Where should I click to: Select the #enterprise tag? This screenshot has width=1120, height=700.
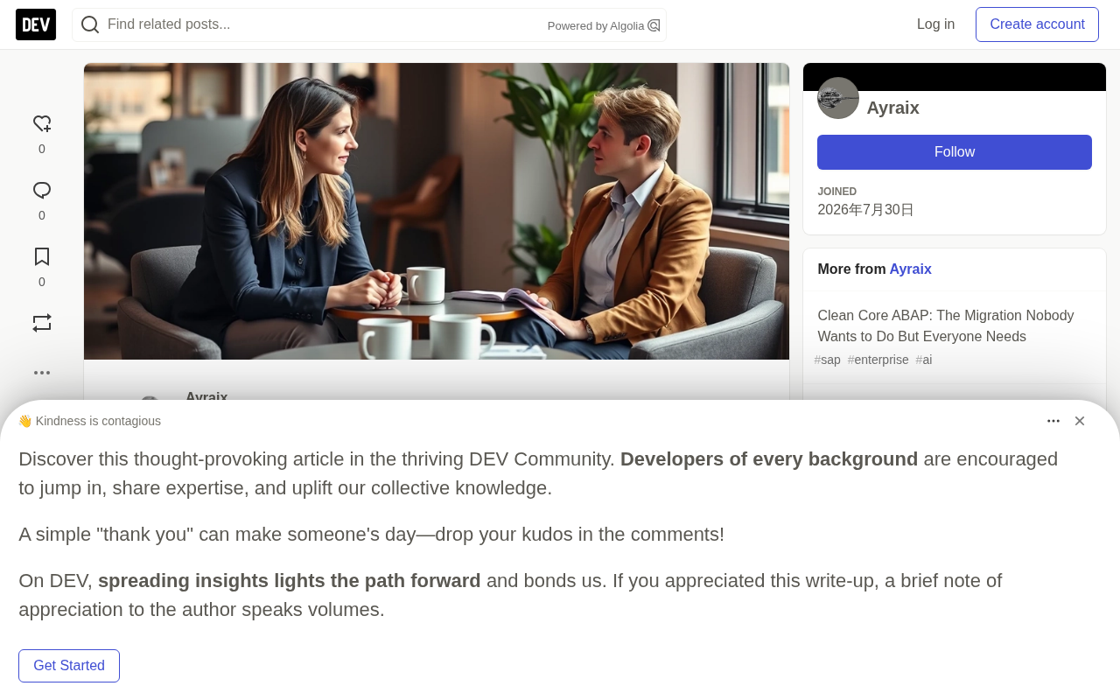[x=878, y=360]
